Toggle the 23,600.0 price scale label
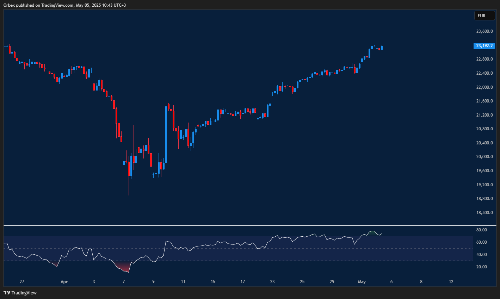 point(484,31)
